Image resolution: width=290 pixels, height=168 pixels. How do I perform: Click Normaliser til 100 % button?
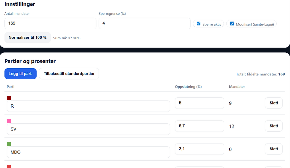[x=28, y=38]
